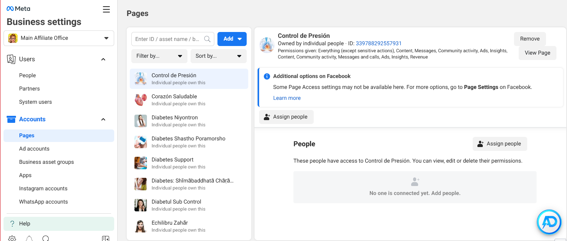Click Diabetul Sub Control page thumbnail

[141, 205]
